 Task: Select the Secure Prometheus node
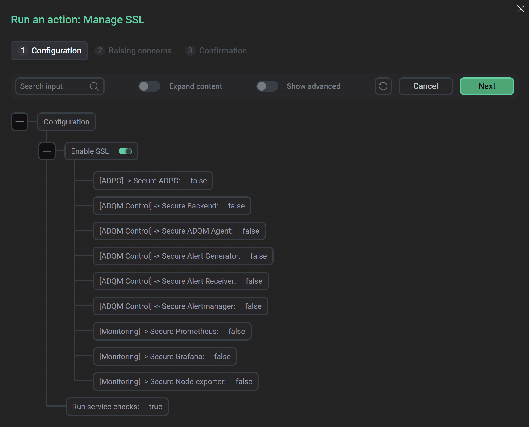(172, 331)
